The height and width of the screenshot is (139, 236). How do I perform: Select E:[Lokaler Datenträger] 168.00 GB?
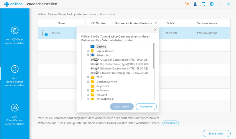pyautogui.click(x=124, y=69)
